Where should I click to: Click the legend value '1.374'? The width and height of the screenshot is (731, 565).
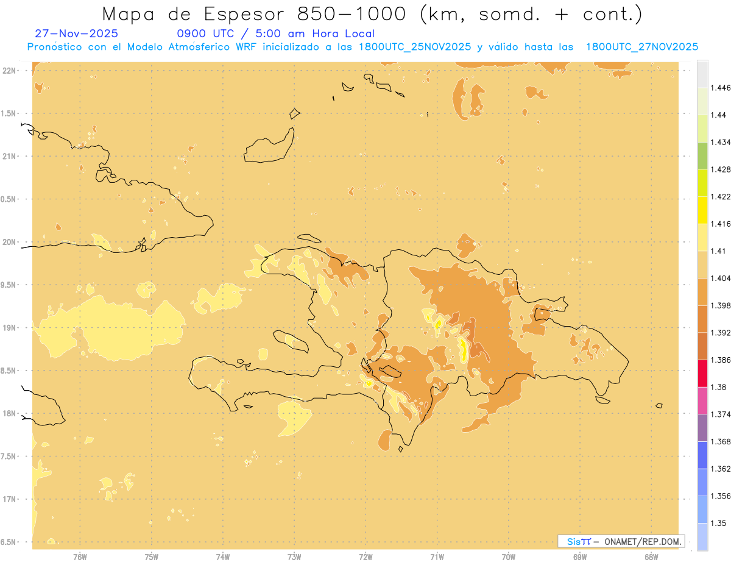coord(721,414)
